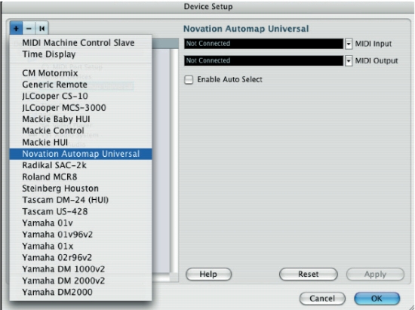Click the Reset button

[309, 275]
